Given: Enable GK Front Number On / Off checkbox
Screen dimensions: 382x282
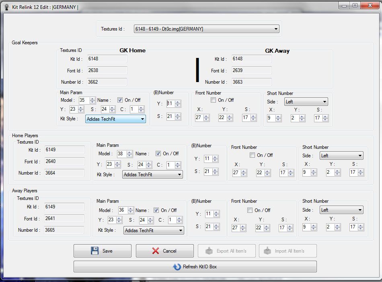Looking at the screenshot, I should (213, 100).
